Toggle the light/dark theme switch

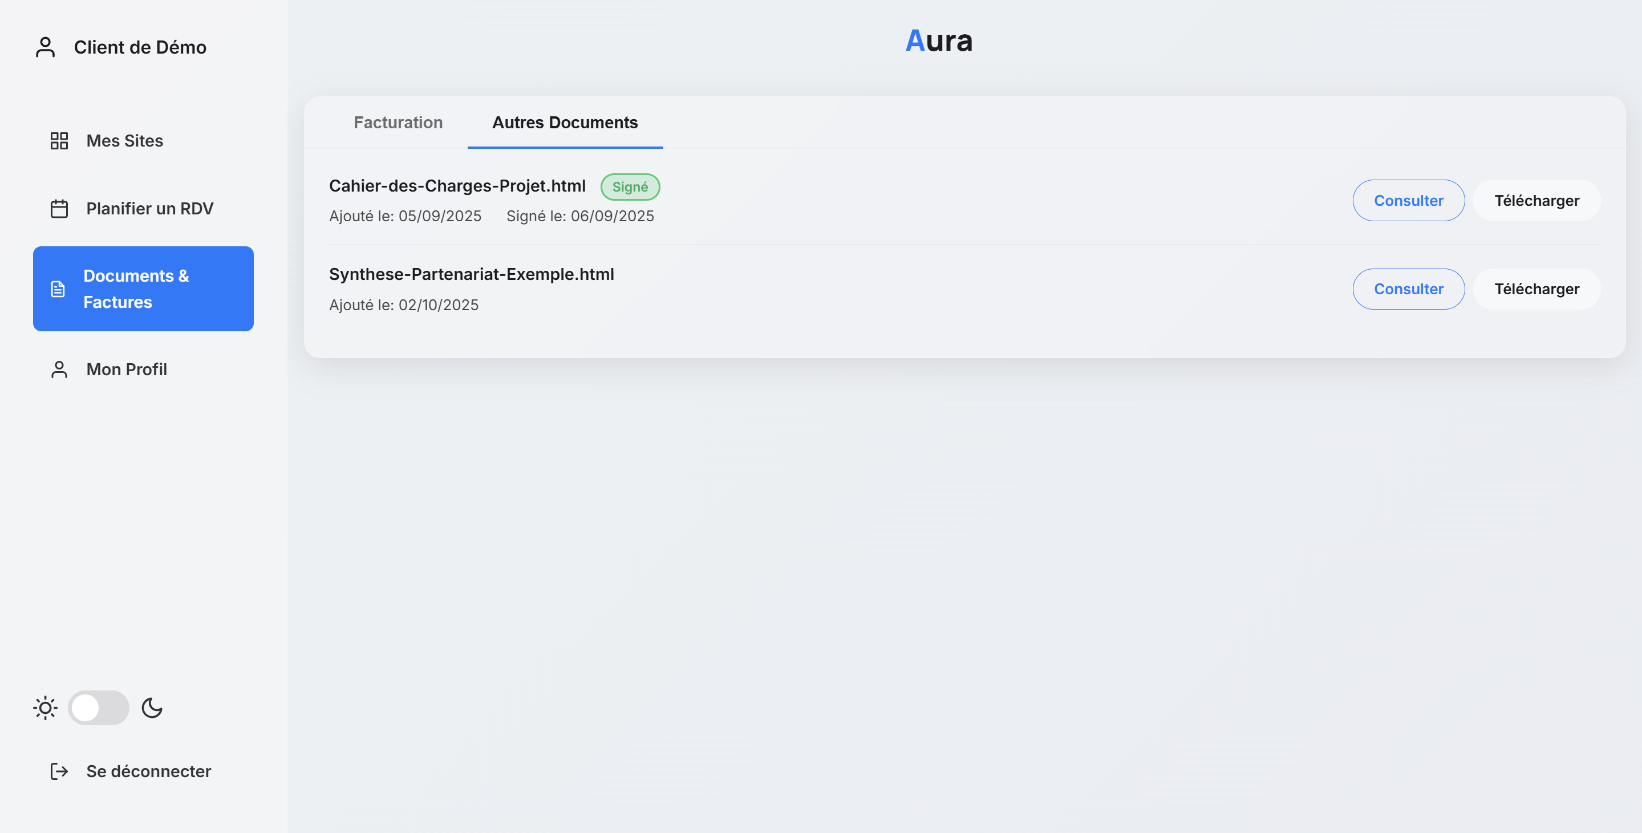(99, 708)
